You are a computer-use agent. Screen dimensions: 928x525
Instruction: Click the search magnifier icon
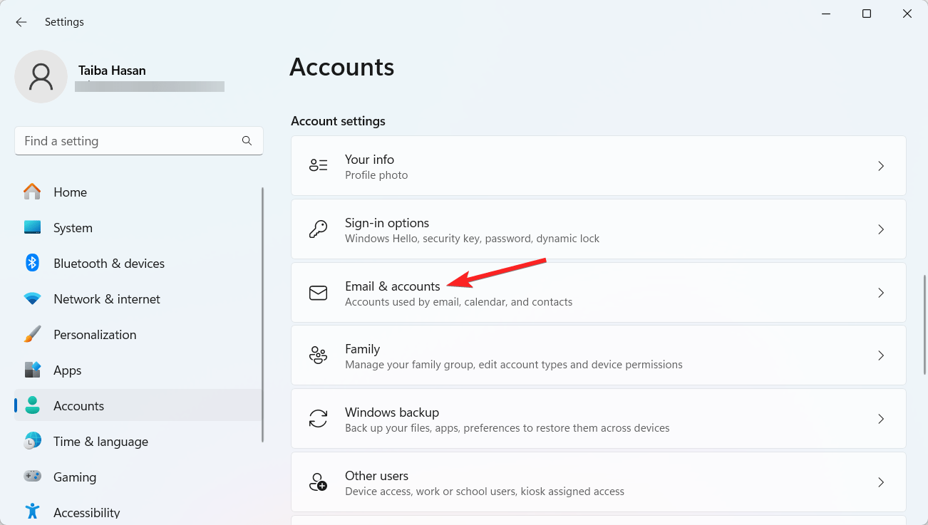247,141
